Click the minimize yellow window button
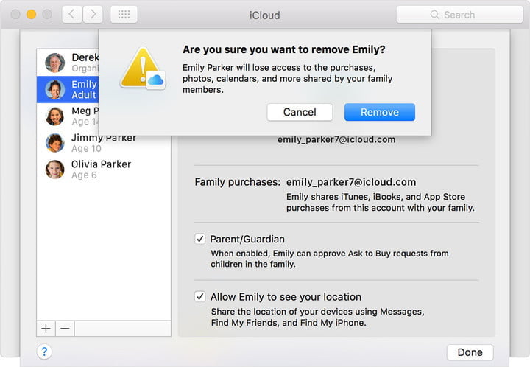 32,15
